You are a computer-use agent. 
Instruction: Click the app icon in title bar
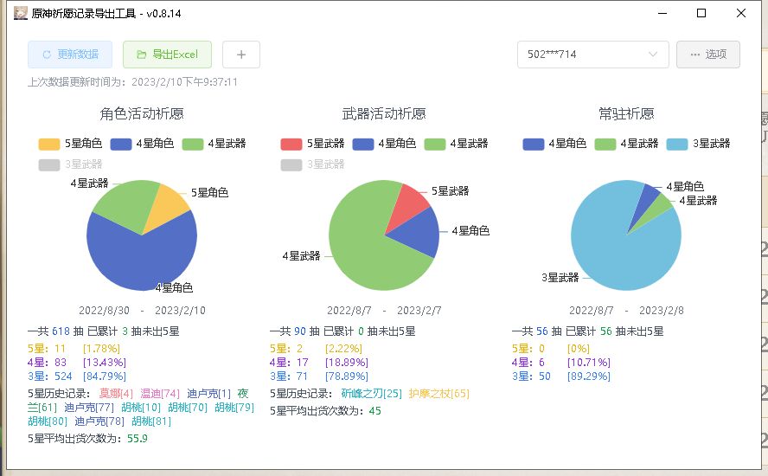click(20, 13)
